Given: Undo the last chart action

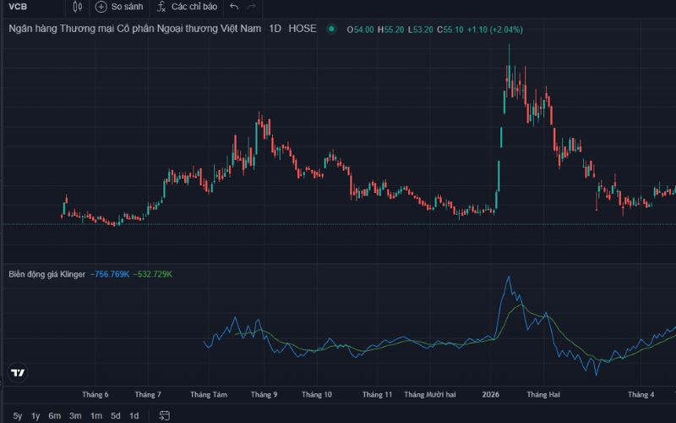Looking at the screenshot, I should (234, 7).
